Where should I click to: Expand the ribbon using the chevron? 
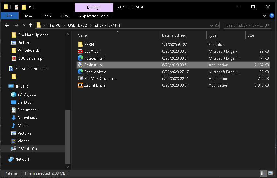pos(265,16)
